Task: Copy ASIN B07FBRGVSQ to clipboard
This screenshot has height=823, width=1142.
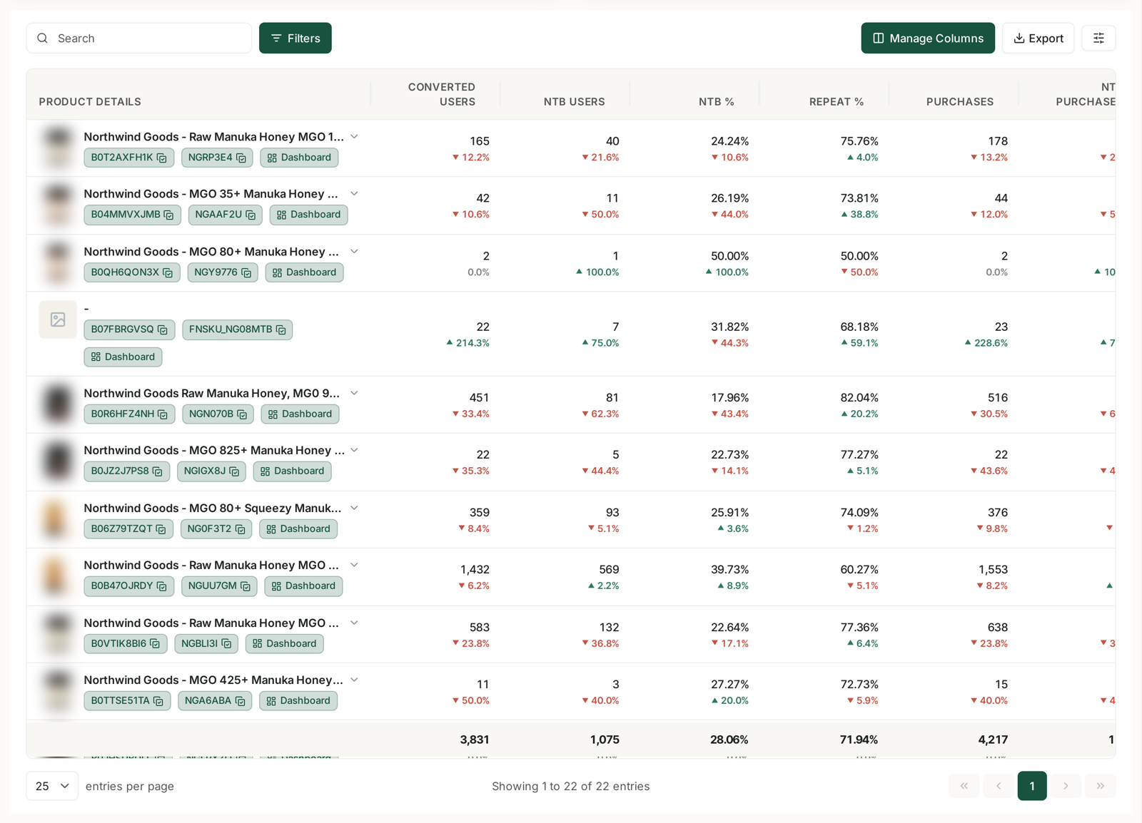Action: (x=163, y=329)
